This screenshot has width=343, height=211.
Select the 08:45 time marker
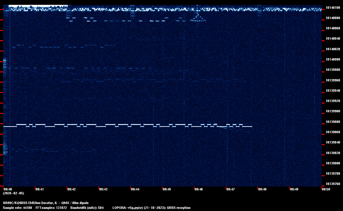click(x=167, y=189)
